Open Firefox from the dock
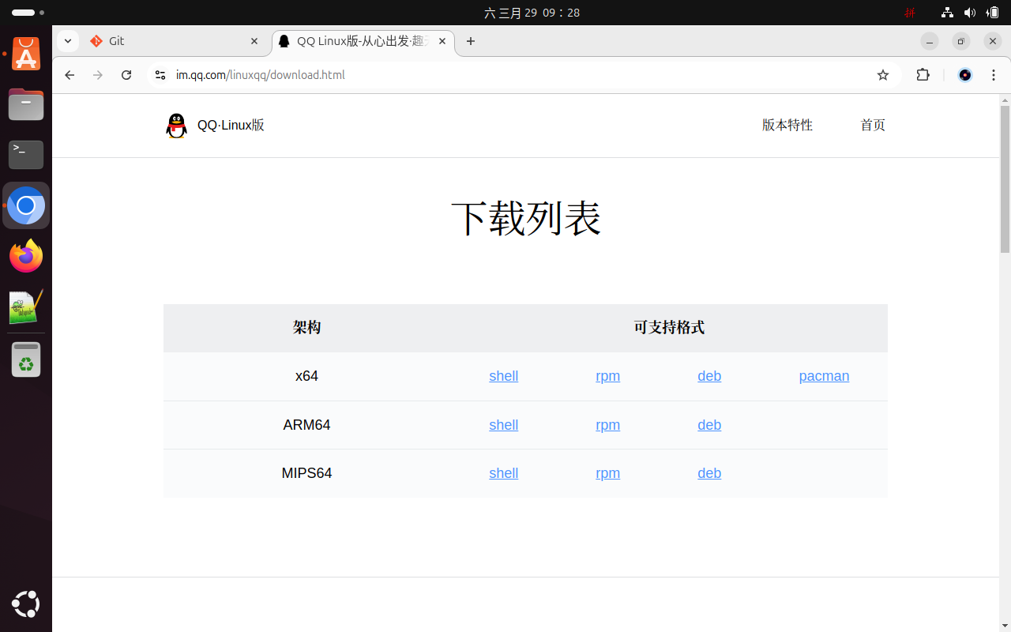The height and width of the screenshot is (632, 1011). pos(26,256)
